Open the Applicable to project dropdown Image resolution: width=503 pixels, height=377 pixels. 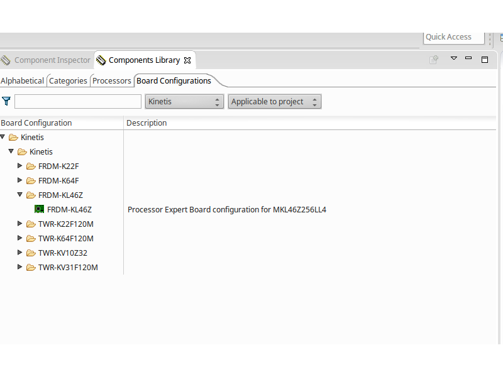[x=274, y=101]
